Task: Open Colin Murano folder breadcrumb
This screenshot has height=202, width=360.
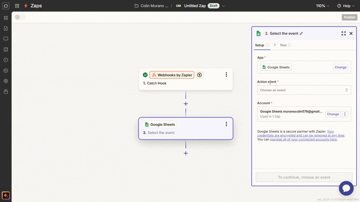Action: coord(151,6)
